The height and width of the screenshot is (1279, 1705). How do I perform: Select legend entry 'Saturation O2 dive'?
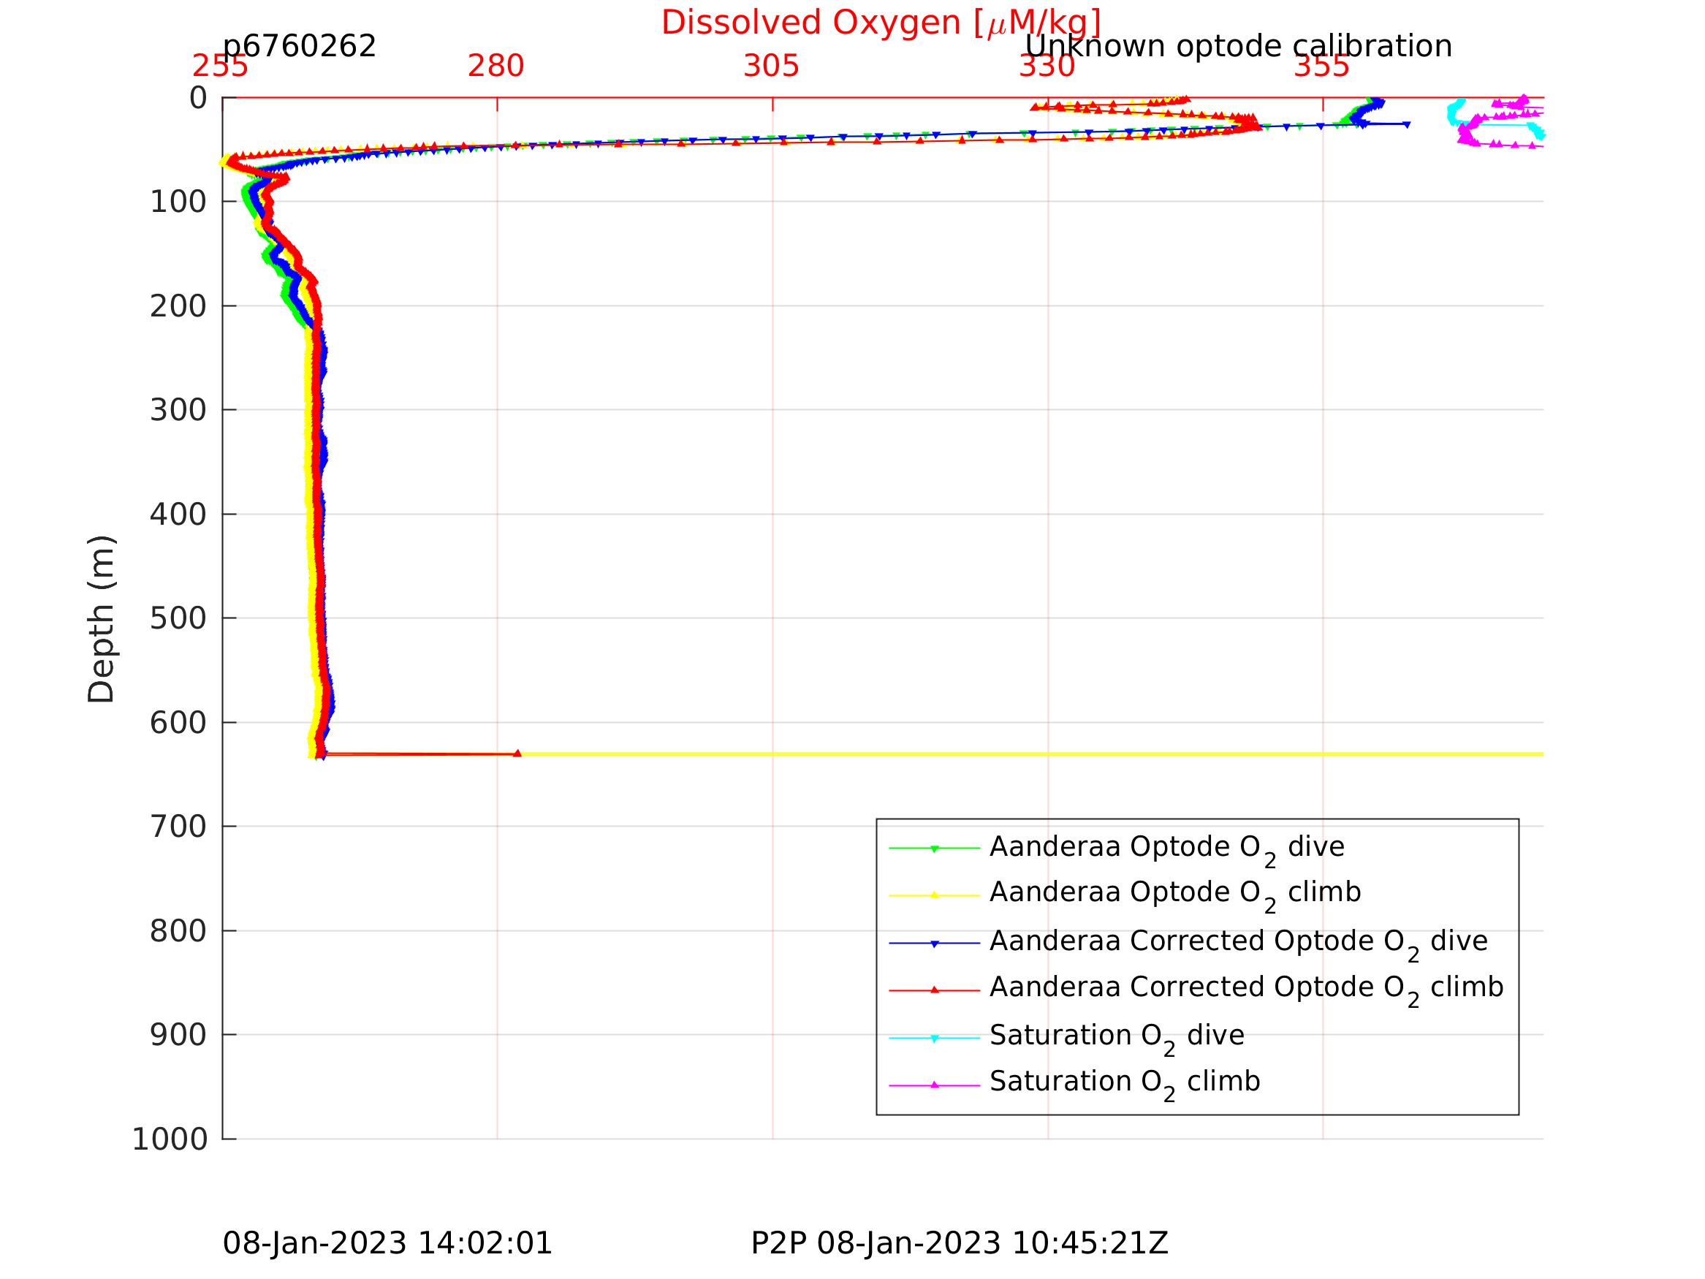click(x=1117, y=1038)
